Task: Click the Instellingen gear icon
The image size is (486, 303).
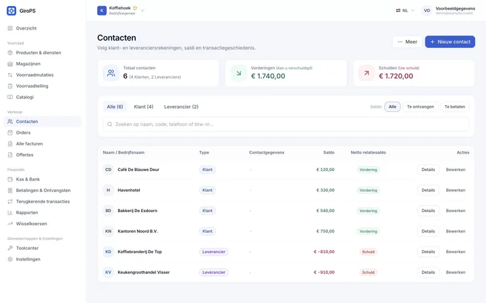Action: click(10, 260)
